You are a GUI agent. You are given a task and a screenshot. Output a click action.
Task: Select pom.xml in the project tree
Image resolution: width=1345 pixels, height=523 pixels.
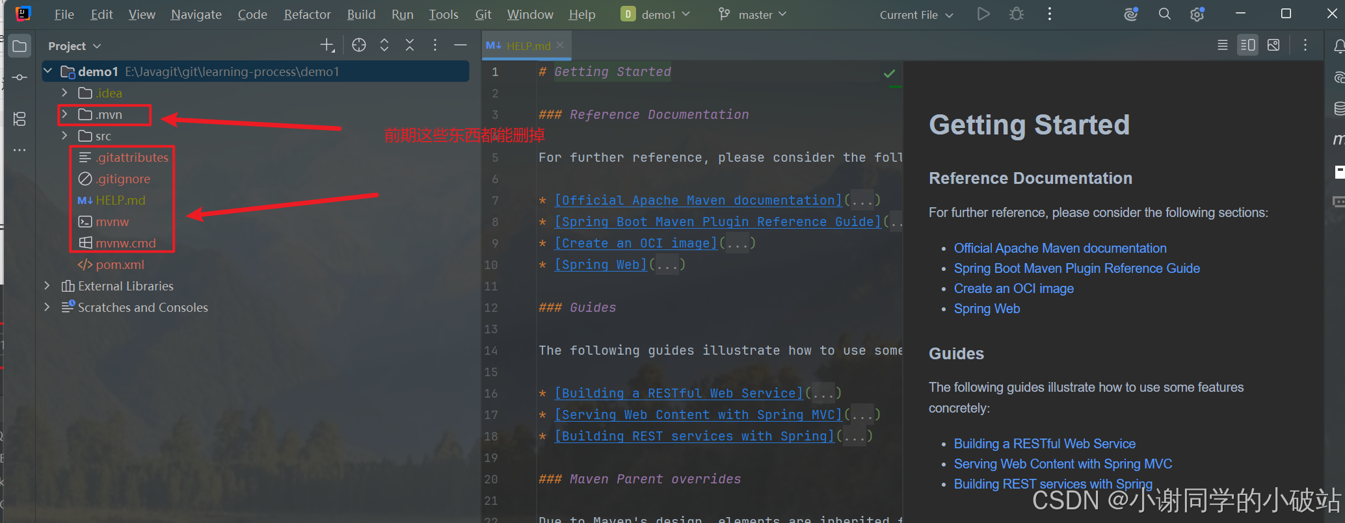pyautogui.click(x=120, y=264)
